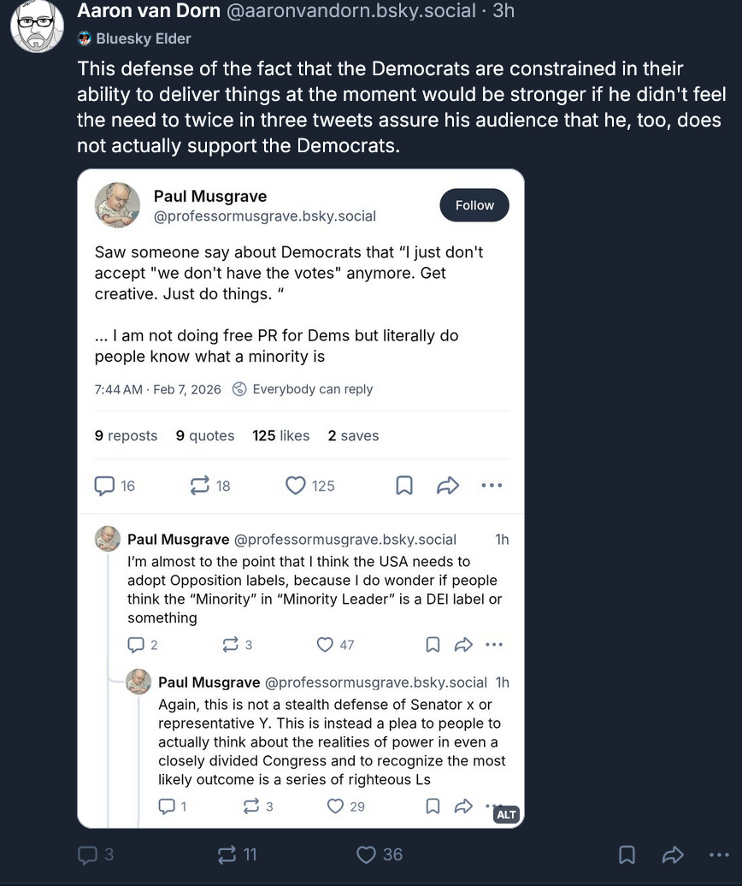The width and height of the screenshot is (742, 886).
Task: Open options on the Opposition labels reply
Action: click(x=493, y=645)
